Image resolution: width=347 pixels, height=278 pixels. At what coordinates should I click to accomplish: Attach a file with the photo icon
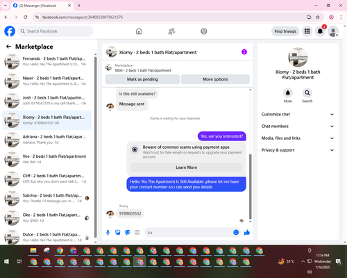pos(118,232)
